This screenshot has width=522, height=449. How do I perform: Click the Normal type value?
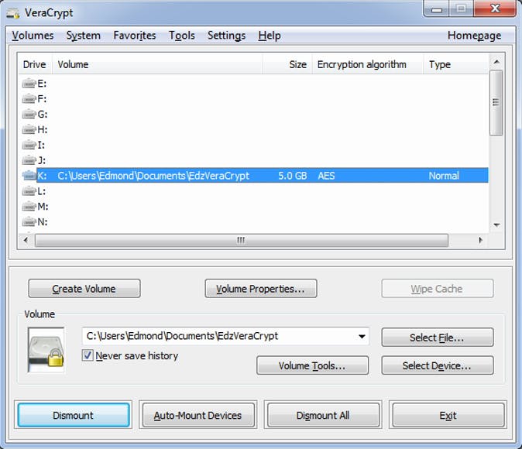[x=444, y=176]
